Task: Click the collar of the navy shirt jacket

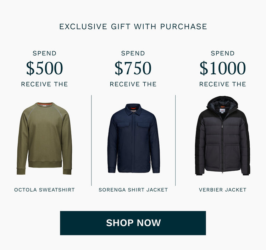Action: click(133, 109)
